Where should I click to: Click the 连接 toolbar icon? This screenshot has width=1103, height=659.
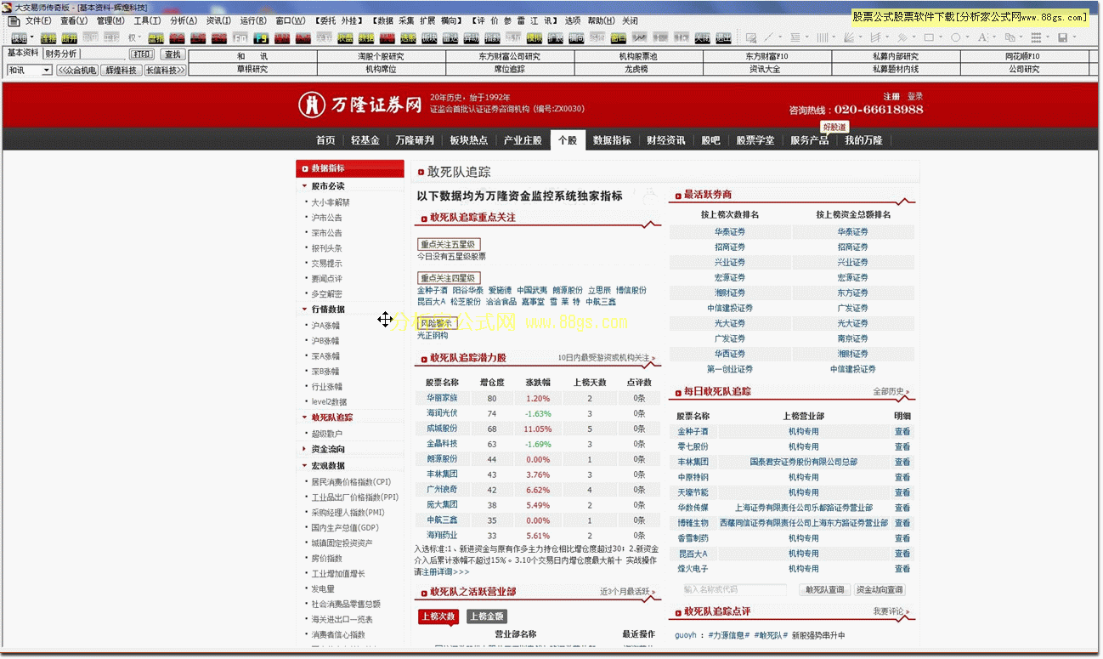point(48,38)
